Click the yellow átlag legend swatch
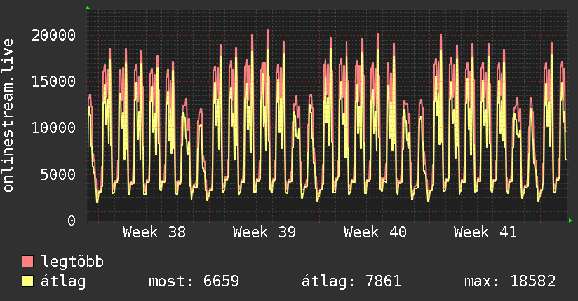The width and height of the screenshot is (578, 301). pos(27,281)
